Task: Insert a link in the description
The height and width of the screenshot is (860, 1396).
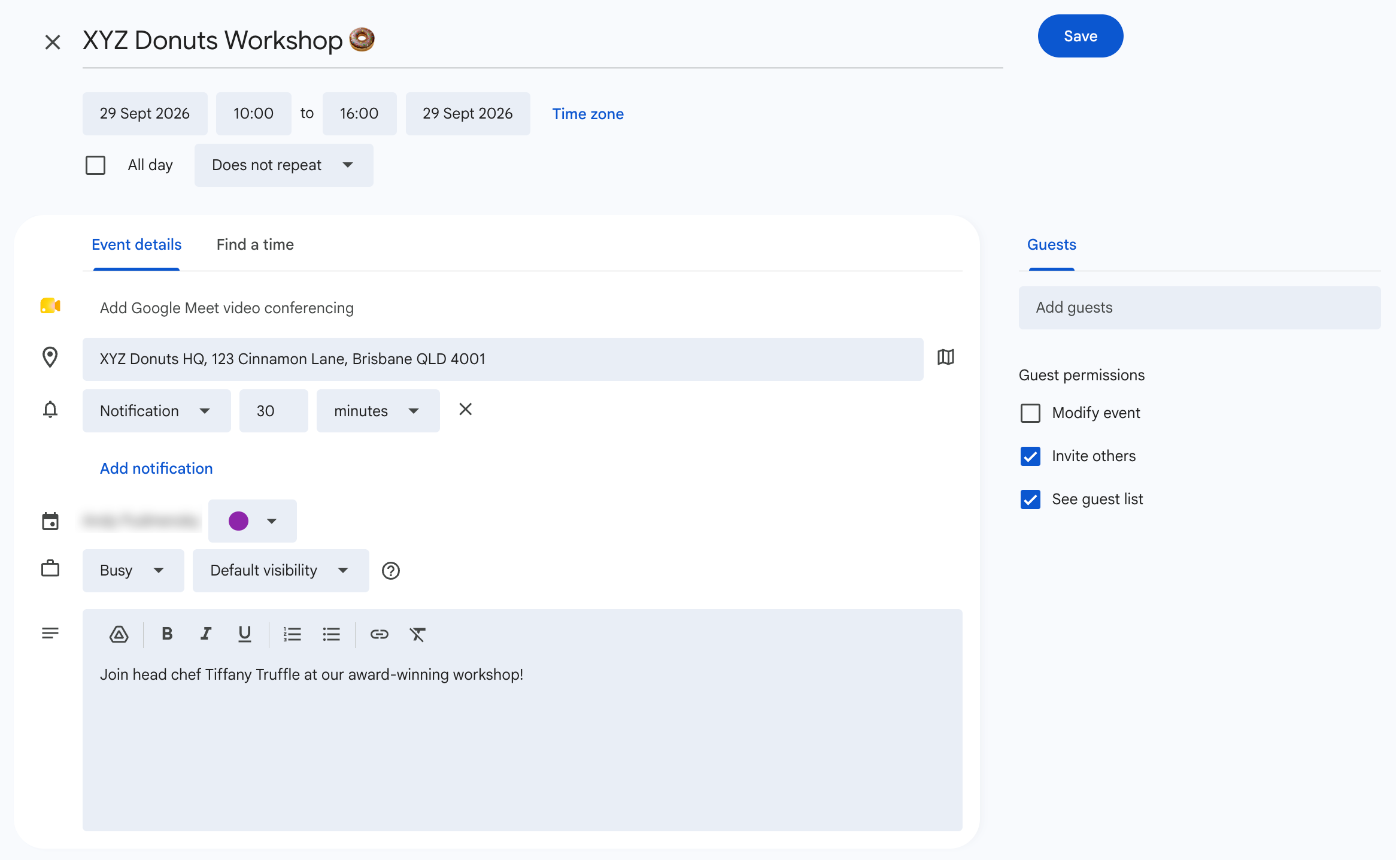Action: (x=379, y=634)
